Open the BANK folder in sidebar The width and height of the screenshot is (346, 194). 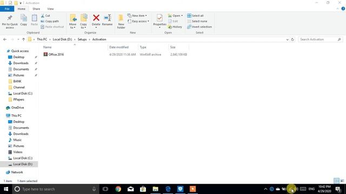coord(17,81)
